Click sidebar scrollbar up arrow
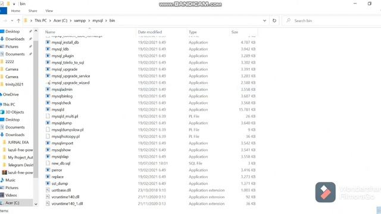 coord(36,31)
